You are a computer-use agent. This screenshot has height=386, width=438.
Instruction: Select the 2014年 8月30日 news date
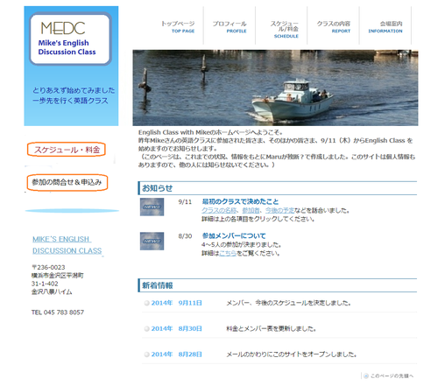(177, 328)
